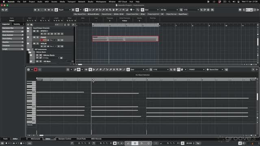Open the MIDI menu

point(47,2)
